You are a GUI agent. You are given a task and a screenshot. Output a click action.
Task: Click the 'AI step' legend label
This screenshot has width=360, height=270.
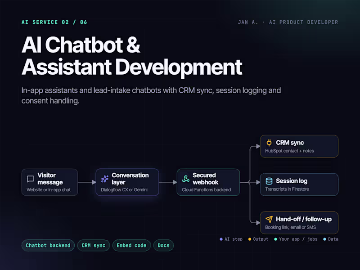233,239
